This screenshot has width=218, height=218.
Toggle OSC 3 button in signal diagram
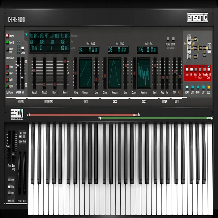189,57
